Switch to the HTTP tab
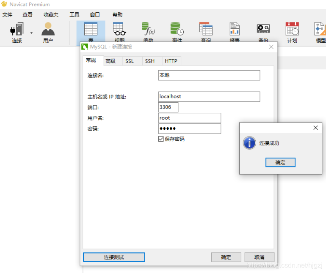 click(171, 61)
